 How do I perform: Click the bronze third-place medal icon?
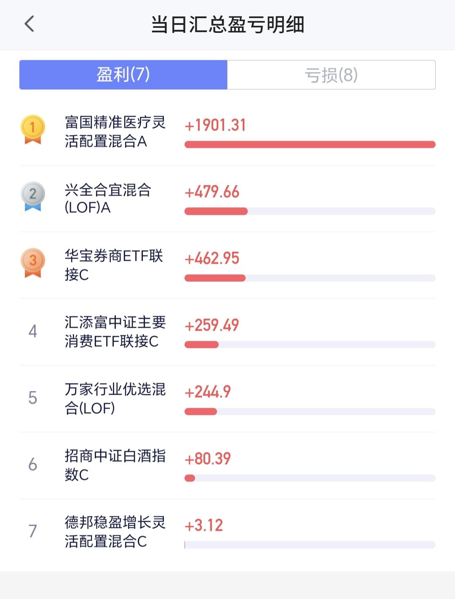[x=33, y=263]
